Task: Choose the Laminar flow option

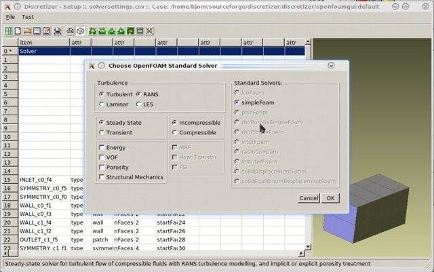Action: pos(114,104)
